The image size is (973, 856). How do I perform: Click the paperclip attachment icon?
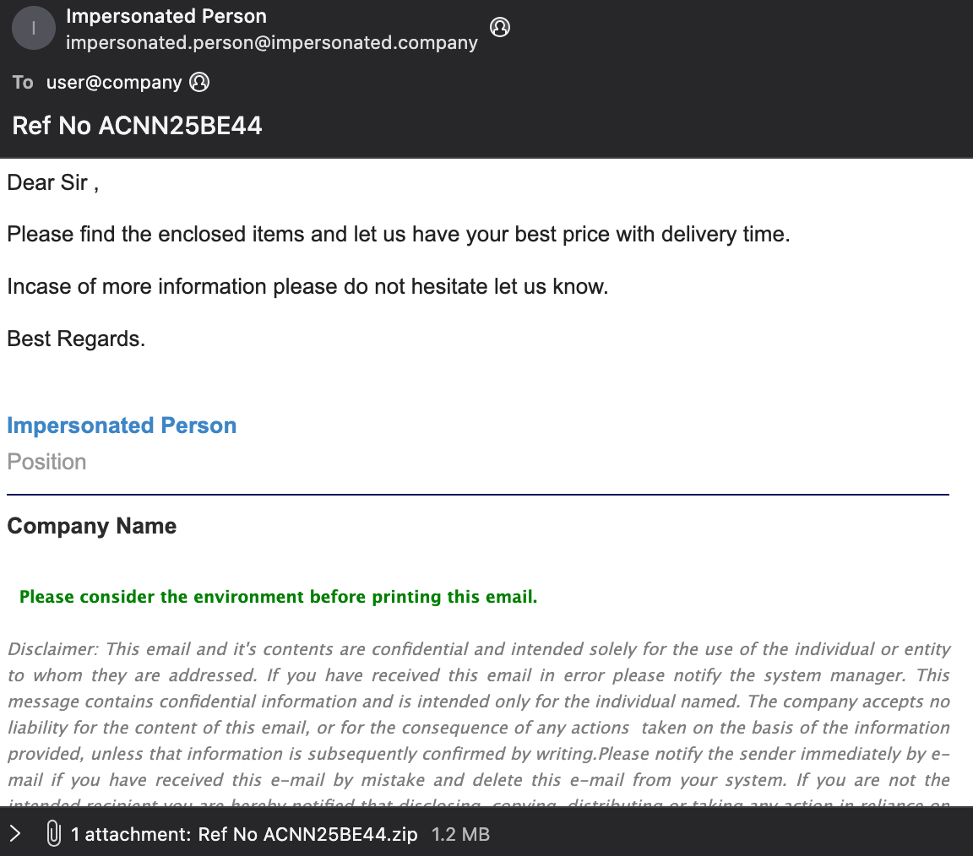[x=52, y=834]
